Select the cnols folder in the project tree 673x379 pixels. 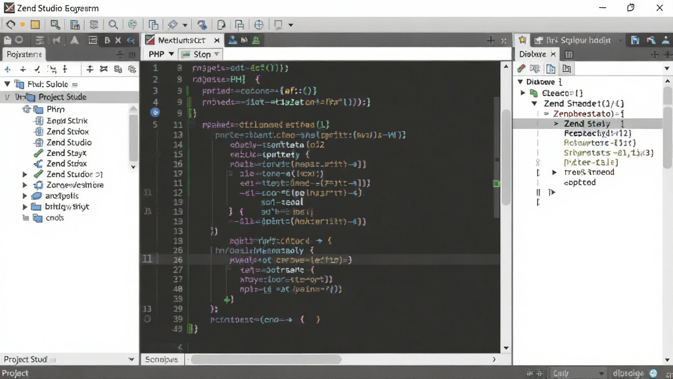point(55,218)
